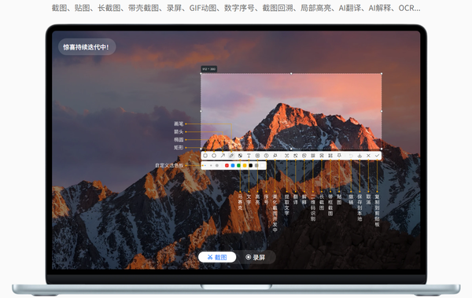Viewport: 472px width, 298px height.
Task: Choose the gray color swatch
Action: (256, 165)
